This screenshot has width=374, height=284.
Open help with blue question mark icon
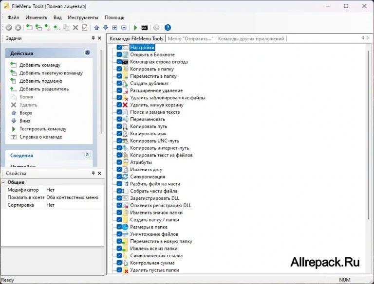[168, 28]
